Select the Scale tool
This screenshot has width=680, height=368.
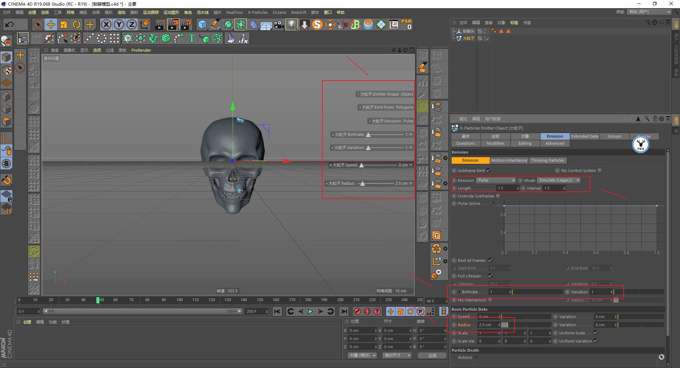(x=64, y=24)
